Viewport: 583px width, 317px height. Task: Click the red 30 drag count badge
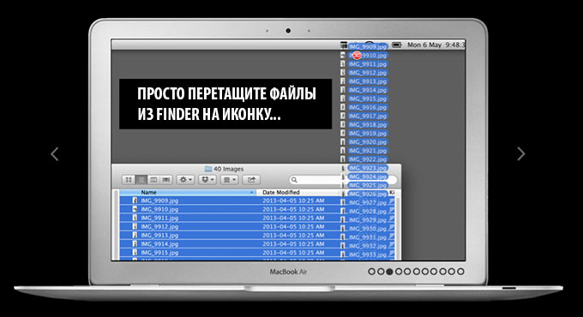tap(357, 56)
